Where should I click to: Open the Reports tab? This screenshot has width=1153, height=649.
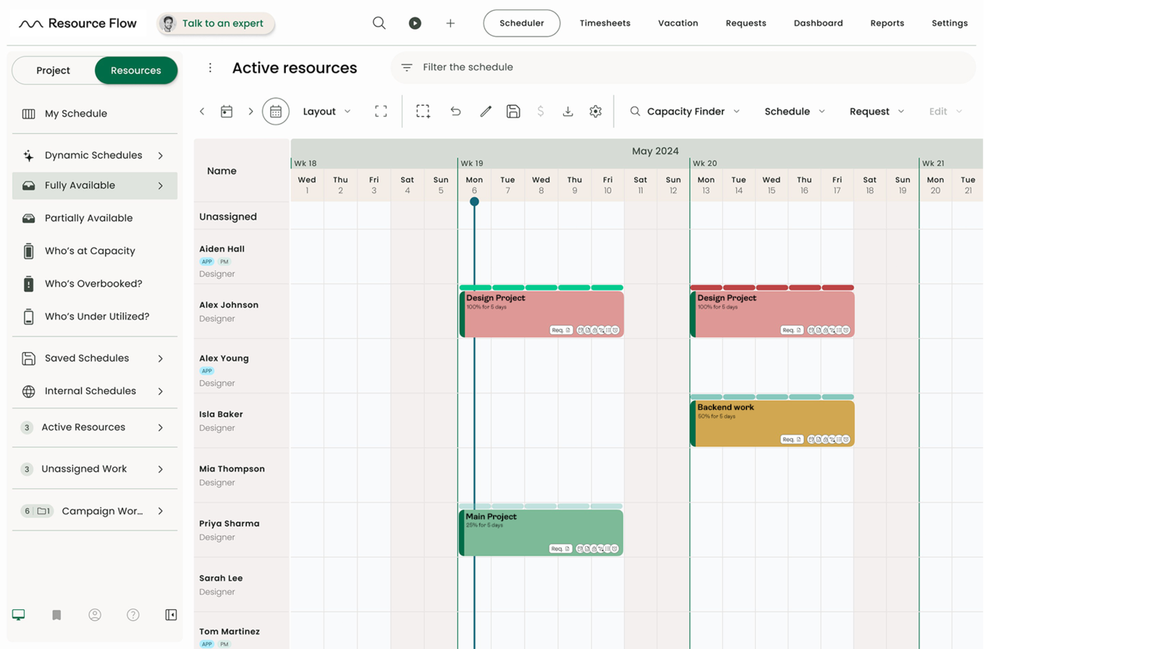(887, 23)
